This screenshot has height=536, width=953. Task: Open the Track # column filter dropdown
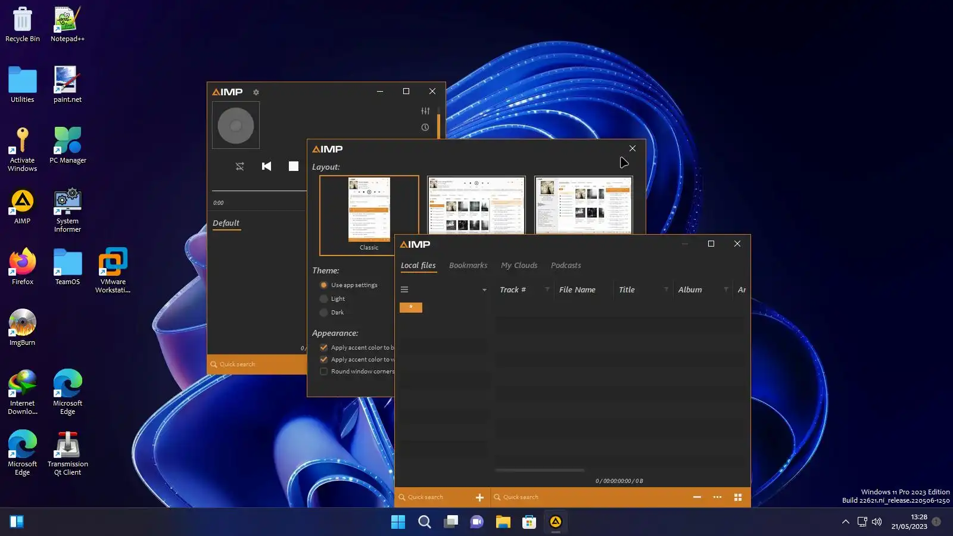pyautogui.click(x=547, y=289)
